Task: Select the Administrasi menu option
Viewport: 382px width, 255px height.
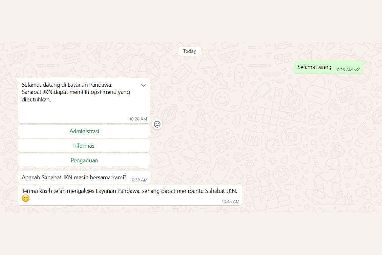Action: (84, 131)
